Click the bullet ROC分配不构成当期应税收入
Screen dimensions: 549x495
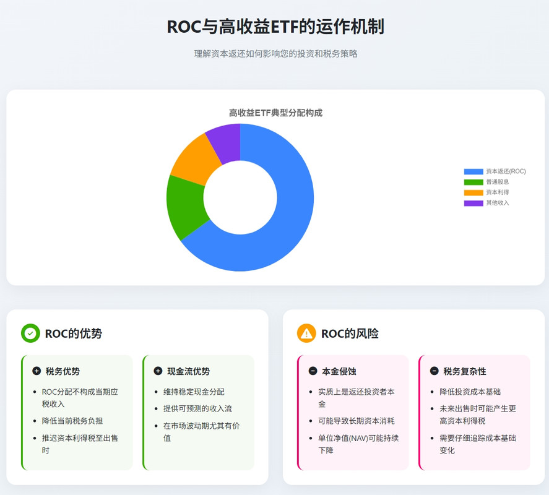click(80, 398)
